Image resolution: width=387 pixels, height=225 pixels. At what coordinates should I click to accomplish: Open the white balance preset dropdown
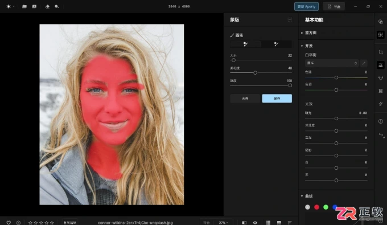[332, 63]
